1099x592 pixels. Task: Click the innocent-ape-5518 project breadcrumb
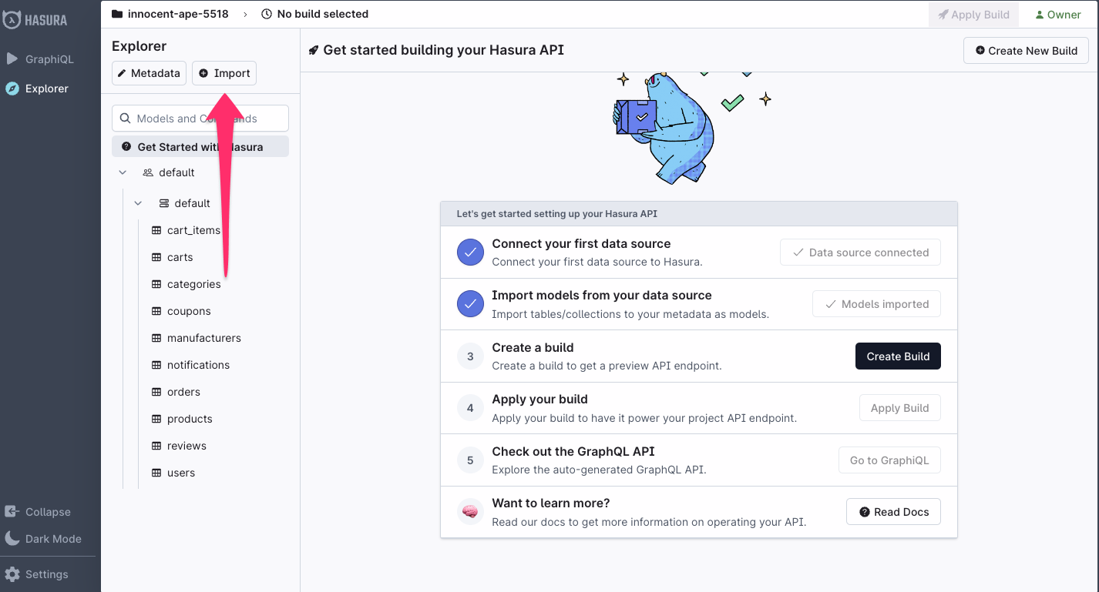[x=170, y=14]
